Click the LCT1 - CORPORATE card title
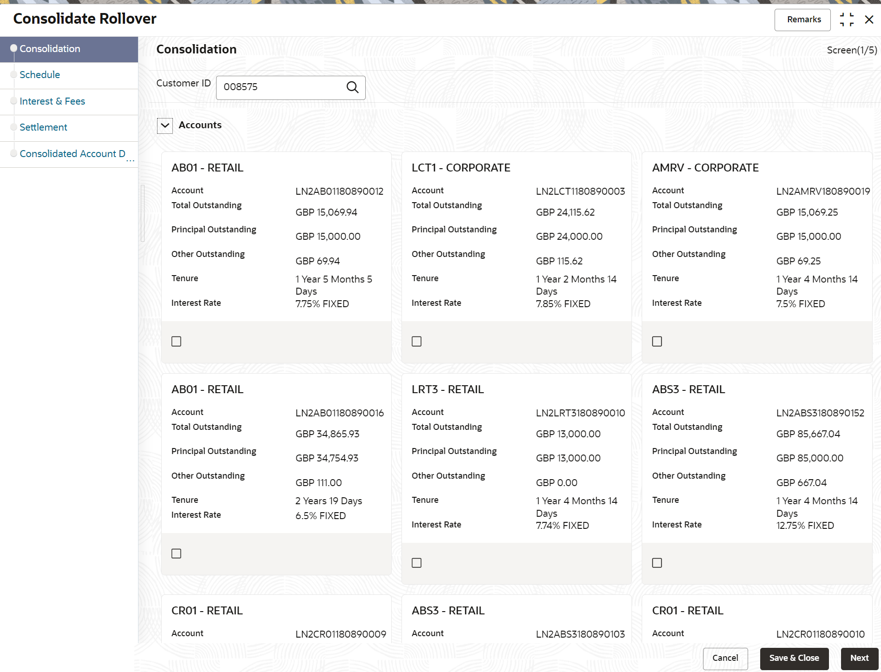 pyautogui.click(x=461, y=168)
